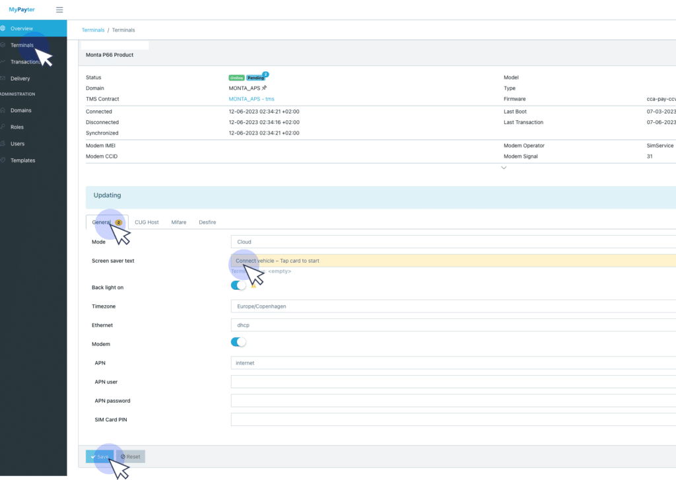Click the Overview globe icon
This screenshot has width=676, height=480.
click(x=3, y=28)
